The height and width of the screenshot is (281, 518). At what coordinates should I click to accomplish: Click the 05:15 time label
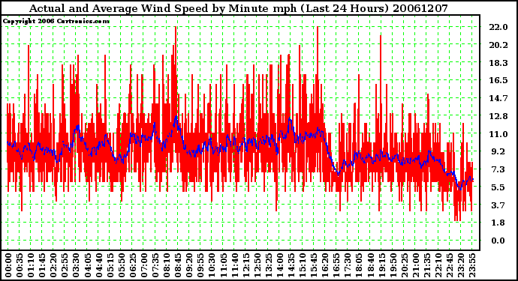click(x=110, y=265)
